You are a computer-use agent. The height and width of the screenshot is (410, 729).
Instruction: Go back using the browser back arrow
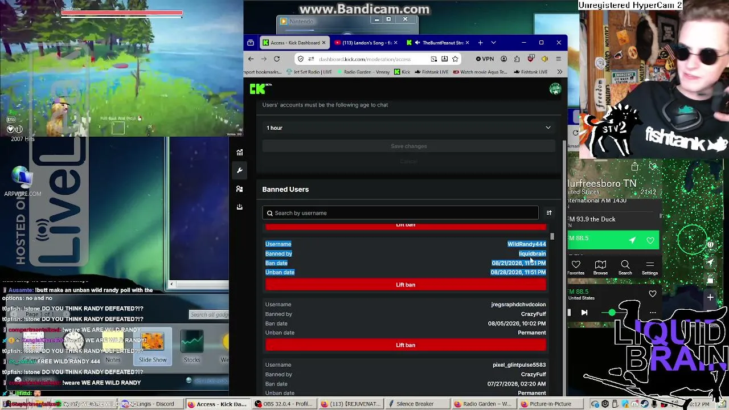click(x=251, y=59)
